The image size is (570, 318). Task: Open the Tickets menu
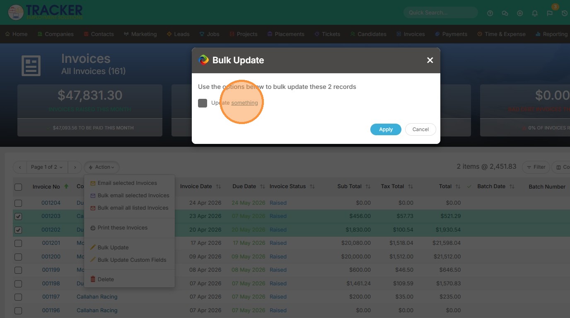[x=327, y=34]
